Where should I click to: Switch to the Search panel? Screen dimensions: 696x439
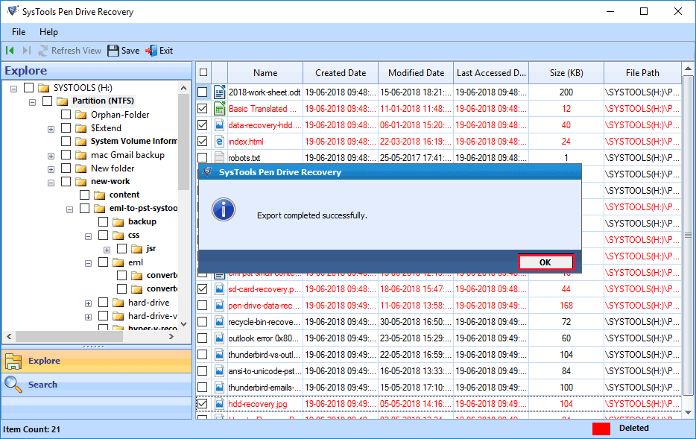coord(42,385)
